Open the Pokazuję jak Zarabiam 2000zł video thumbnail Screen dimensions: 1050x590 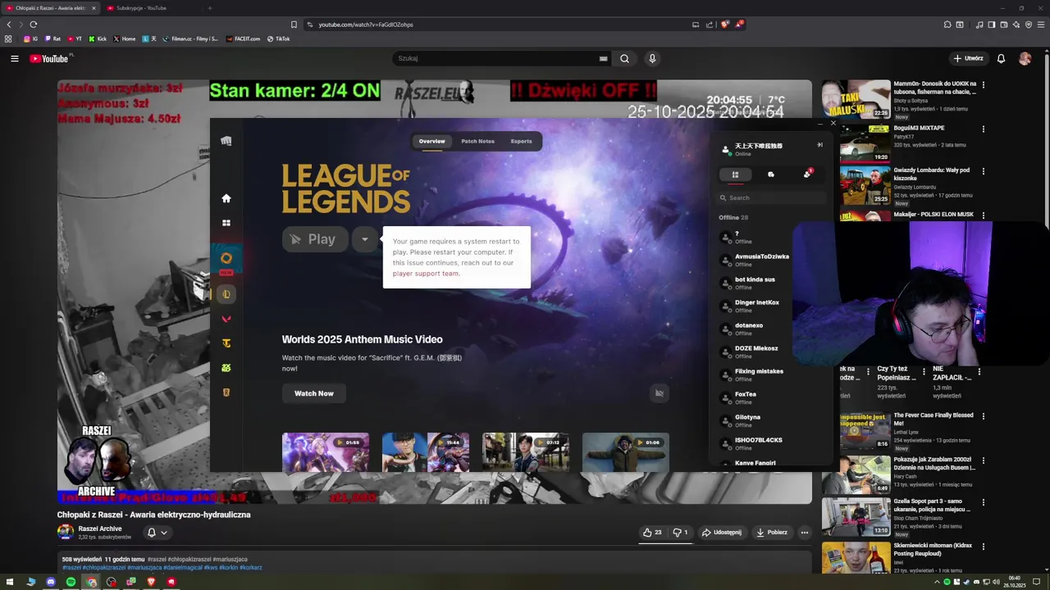(856, 474)
